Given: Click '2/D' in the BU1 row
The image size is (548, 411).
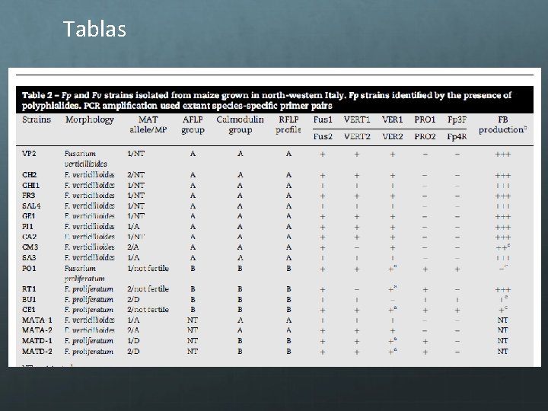Looking at the screenshot, I should coord(133,300).
